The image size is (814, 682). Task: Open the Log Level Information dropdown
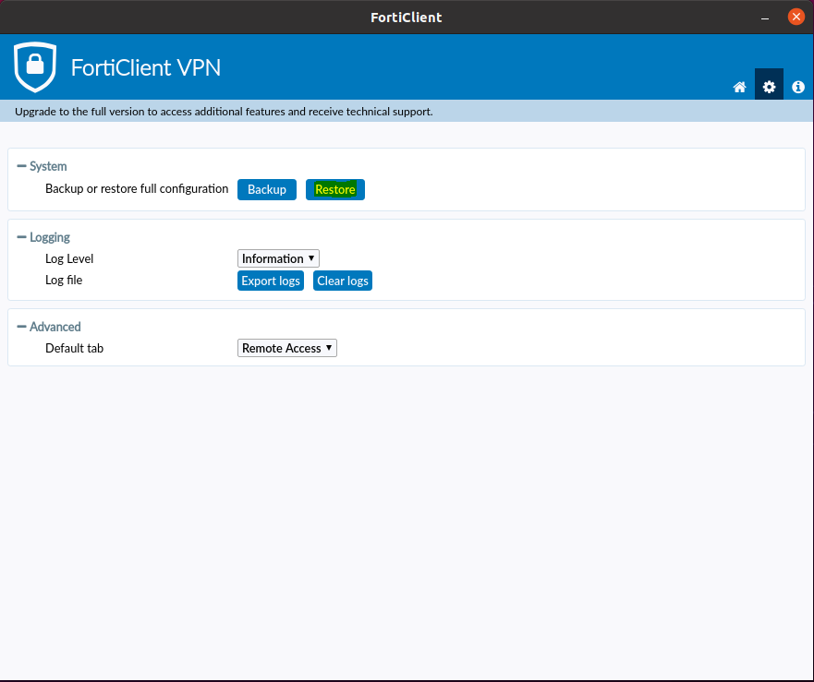pyautogui.click(x=278, y=258)
